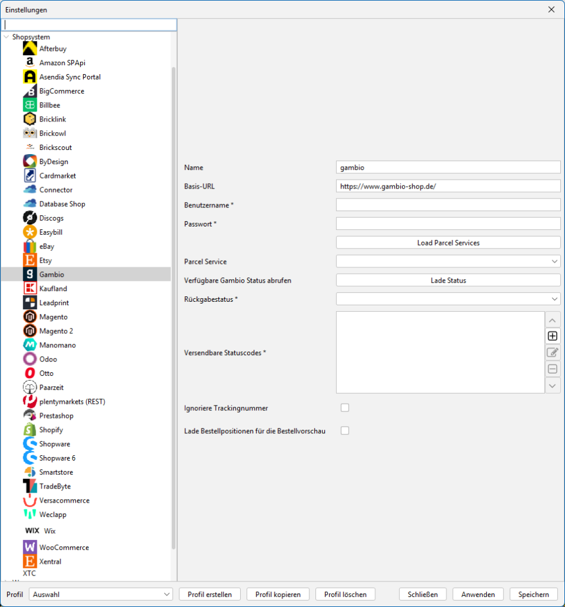Click the eBay shop icon
Image resolution: width=565 pixels, height=607 pixels.
coord(30,246)
